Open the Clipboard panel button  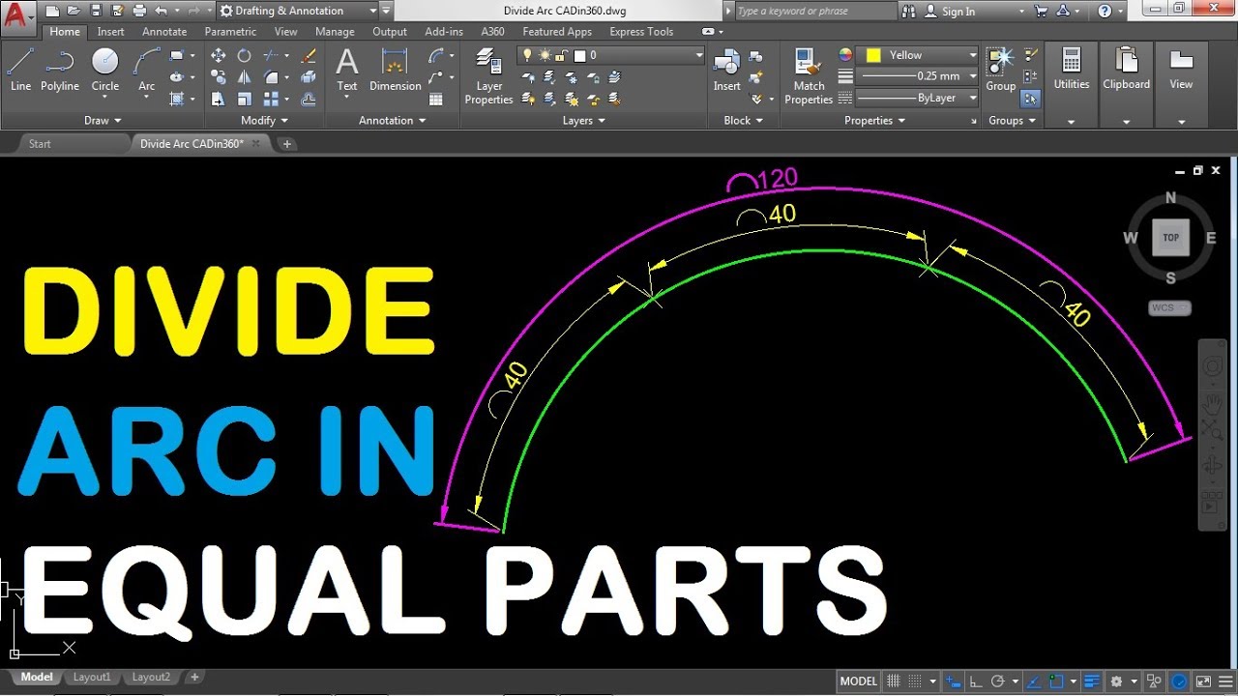[x=1126, y=84]
